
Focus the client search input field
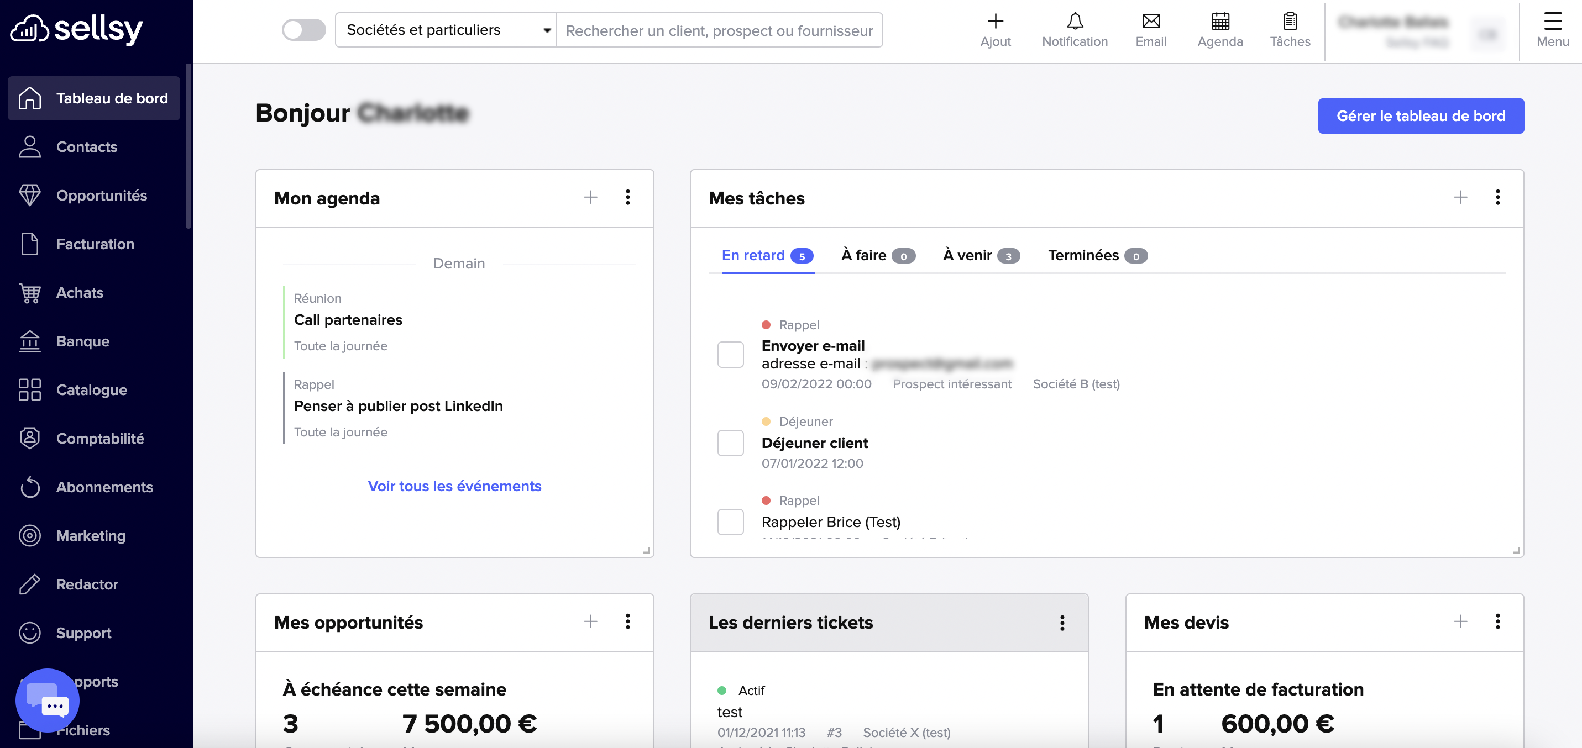point(719,30)
